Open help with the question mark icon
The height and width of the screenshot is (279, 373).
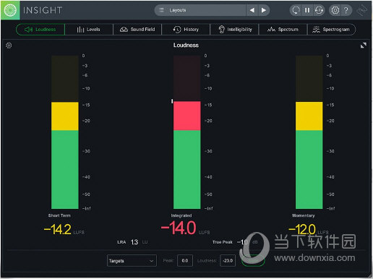[346, 10]
